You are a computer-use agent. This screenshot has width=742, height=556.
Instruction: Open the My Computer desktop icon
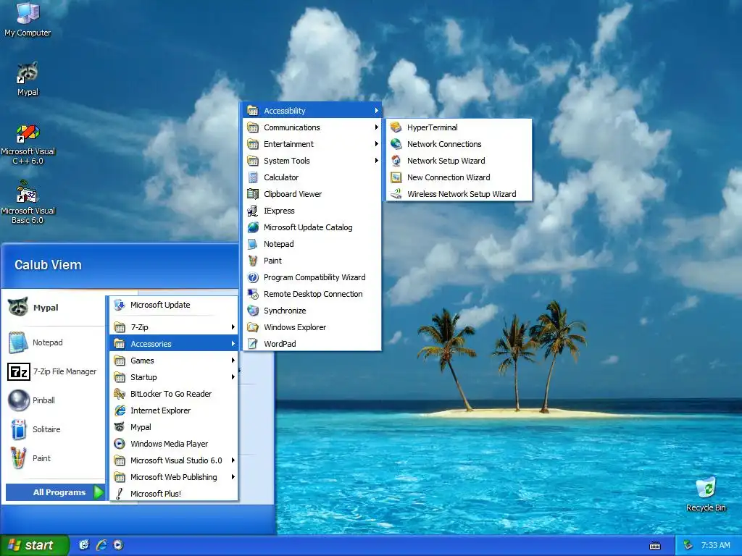click(28, 19)
